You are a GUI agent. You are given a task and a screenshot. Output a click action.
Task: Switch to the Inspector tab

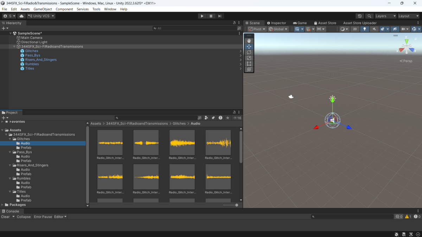[x=276, y=23]
